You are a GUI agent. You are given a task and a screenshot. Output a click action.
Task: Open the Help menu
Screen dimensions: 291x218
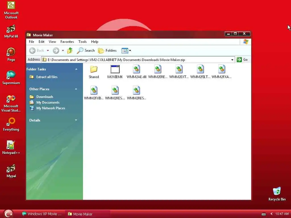coord(95,42)
